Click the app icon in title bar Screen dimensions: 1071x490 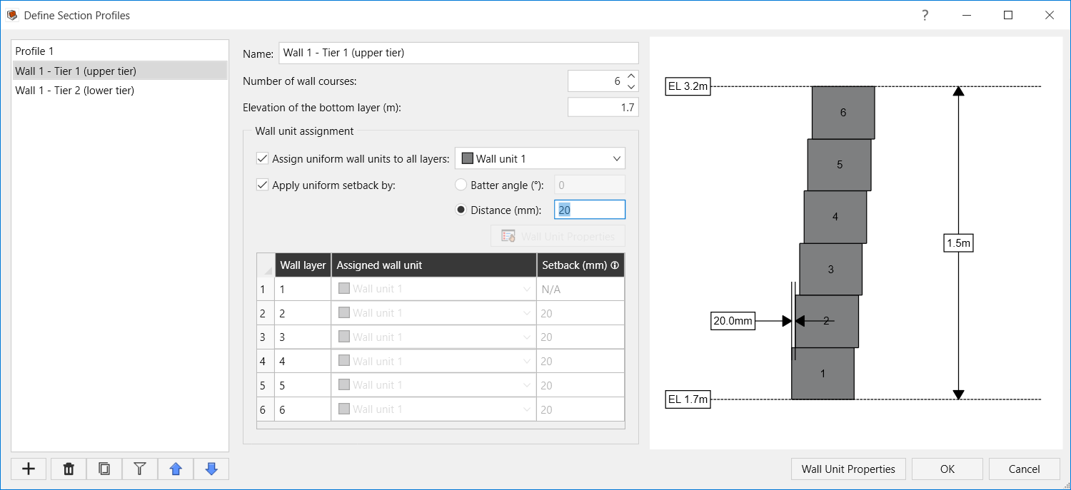12,15
